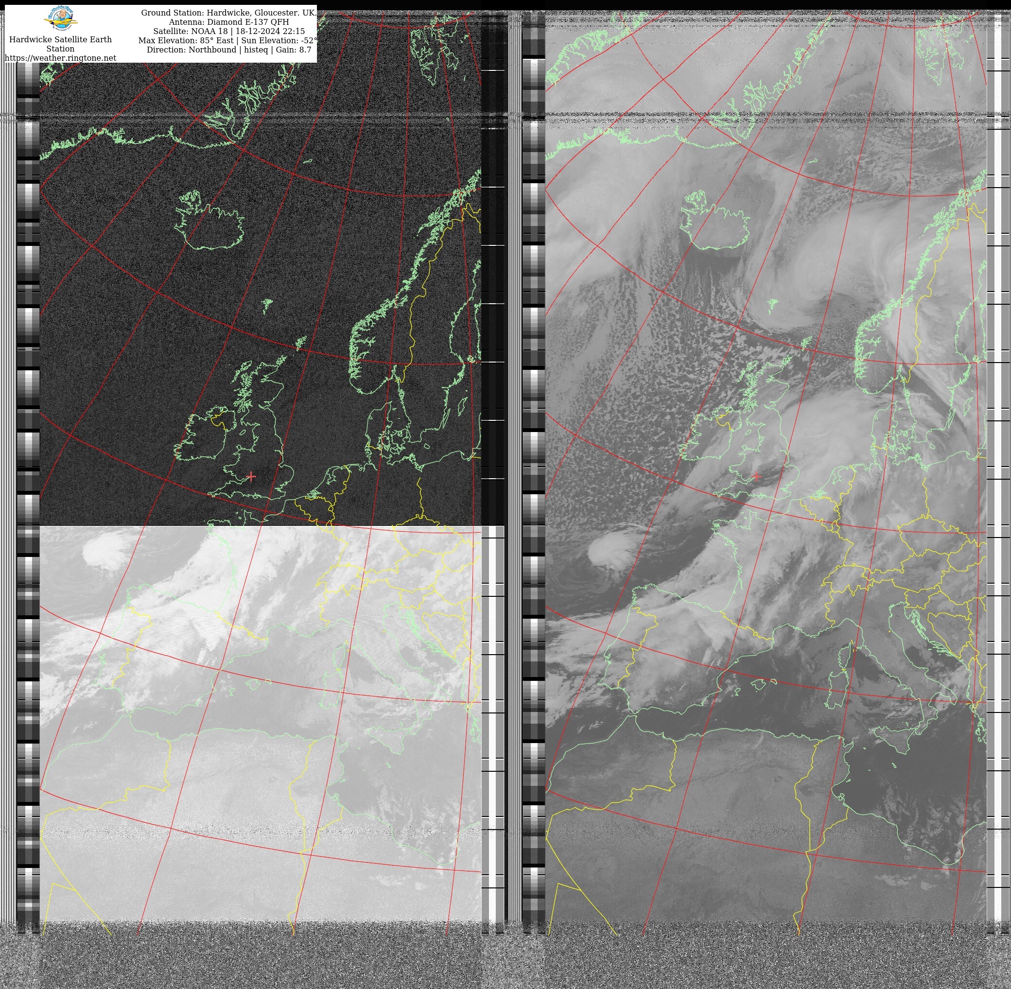Image resolution: width=1011 pixels, height=989 pixels.
Task: Click the Faroe Islands outline in left image
Action: (267, 304)
